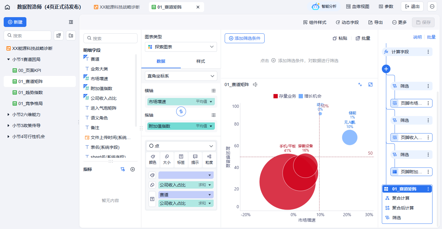Screen dimensions: 442x229
Task: Swap the horizontal and vertical axes
Action: pos(181,111)
